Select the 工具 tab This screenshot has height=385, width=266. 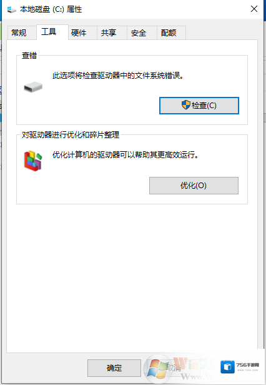tap(49, 32)
